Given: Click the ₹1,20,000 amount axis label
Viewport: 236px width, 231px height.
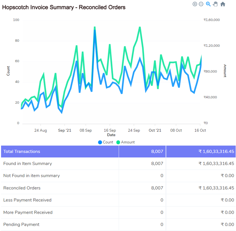Looking at the screenshot, I should [x=212, y=46].
